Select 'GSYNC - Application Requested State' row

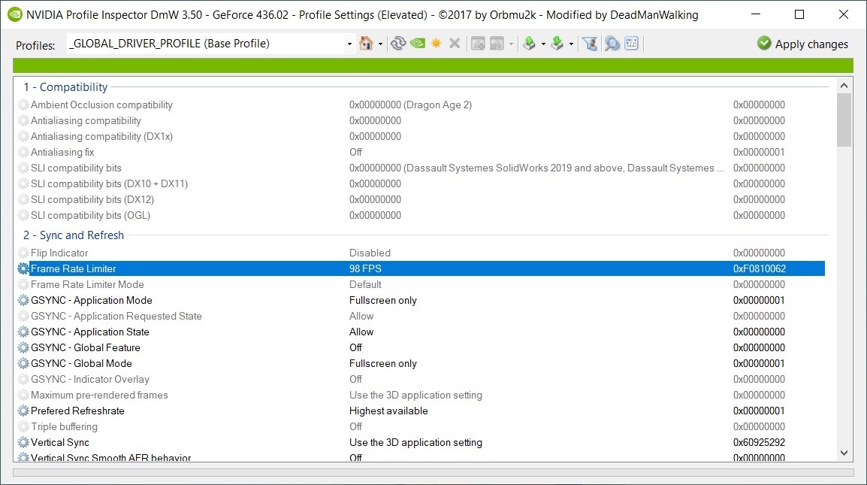(x=421, y=316)
